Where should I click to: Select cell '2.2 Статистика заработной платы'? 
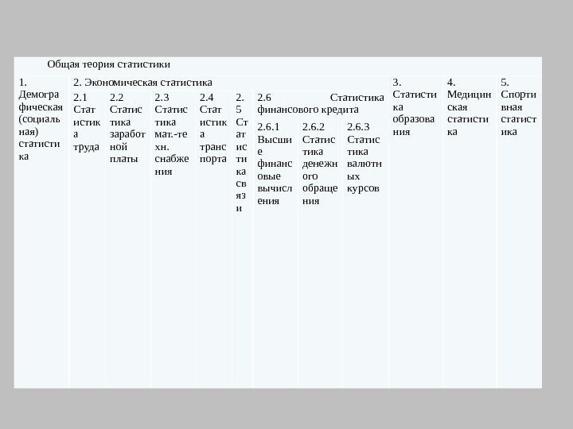pyautogui.click(x=127, y=239)
